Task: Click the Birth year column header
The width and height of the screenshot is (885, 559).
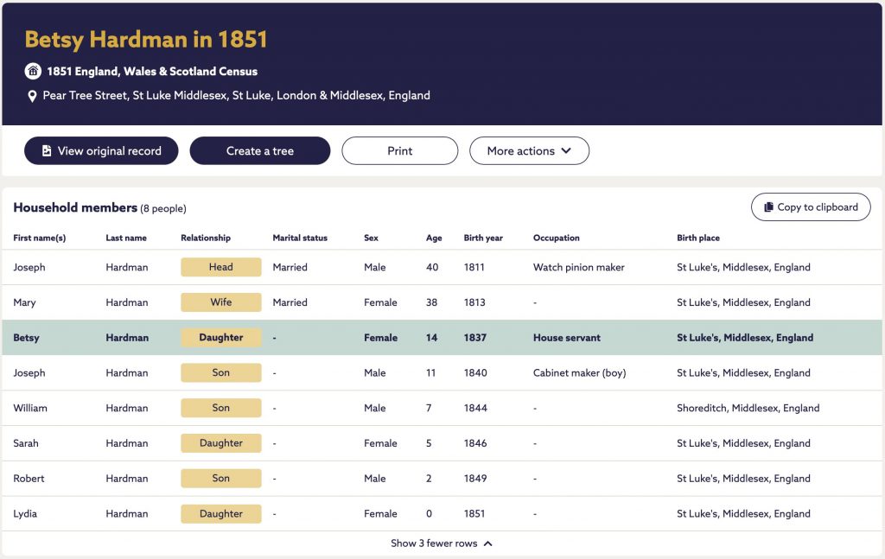Action: click(483, 238)
